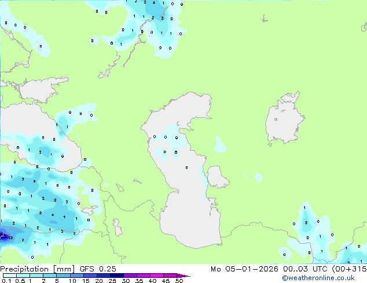This screenshot has height=283, width=367.
Task: Click the legend label '35'
Action: click(139, 281)
